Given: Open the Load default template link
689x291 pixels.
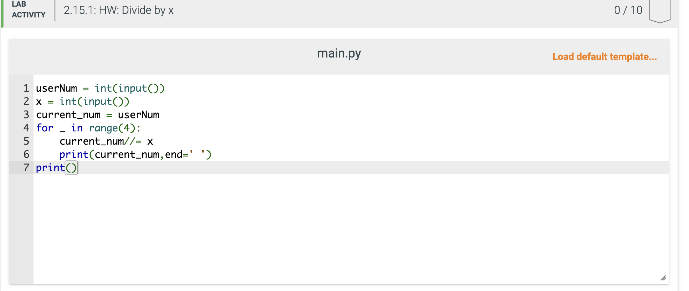Looking at the screenshot, I should [x=604, y=57].
